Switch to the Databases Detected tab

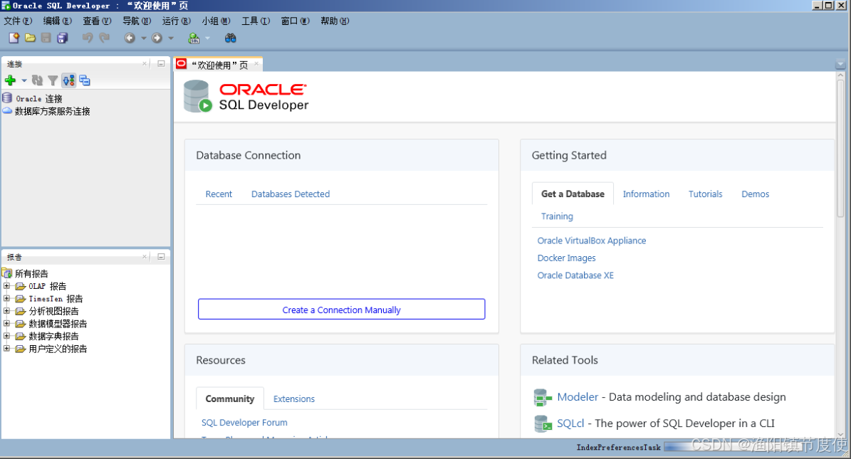(291, 194)
